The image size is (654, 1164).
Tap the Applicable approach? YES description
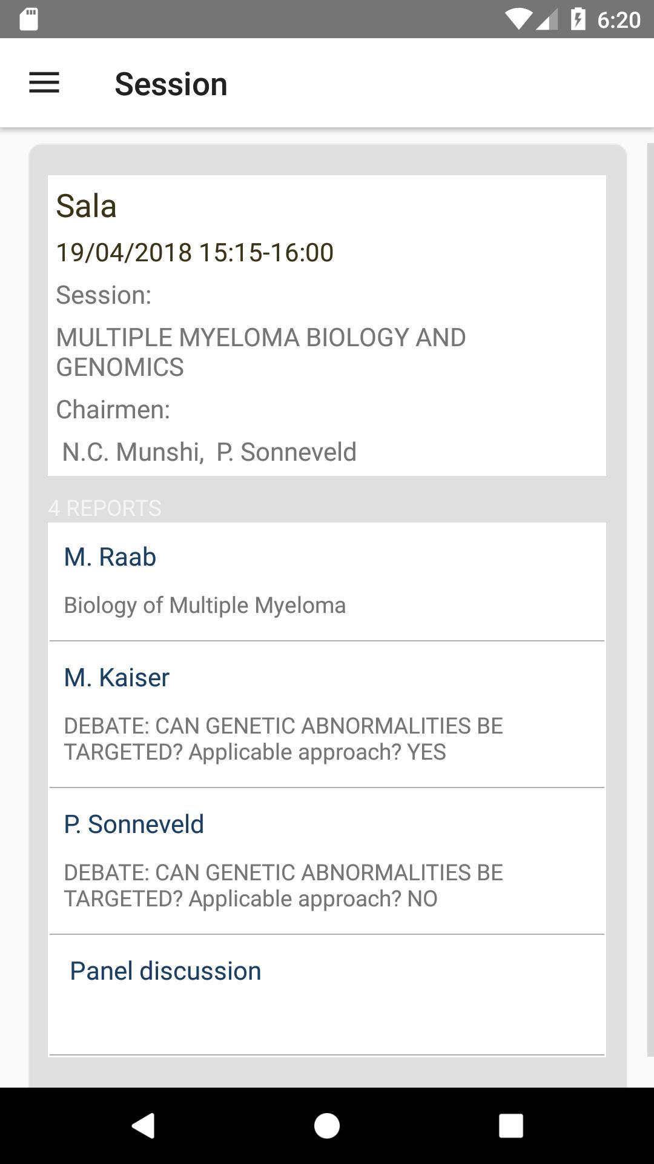coord(283,738)
